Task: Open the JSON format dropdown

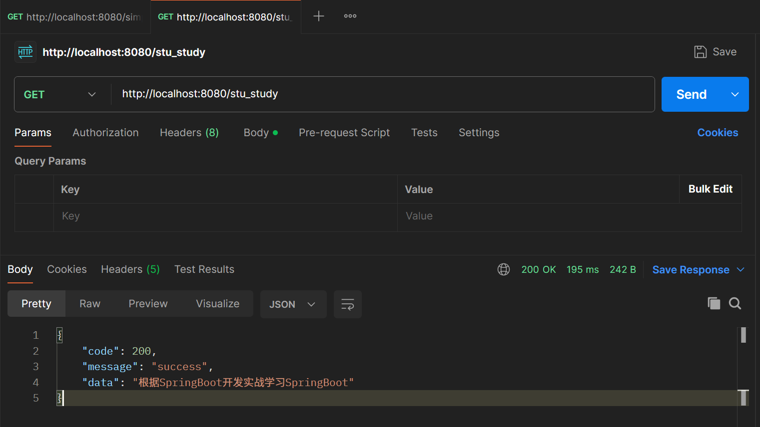Action: click(x=293, y=304)
